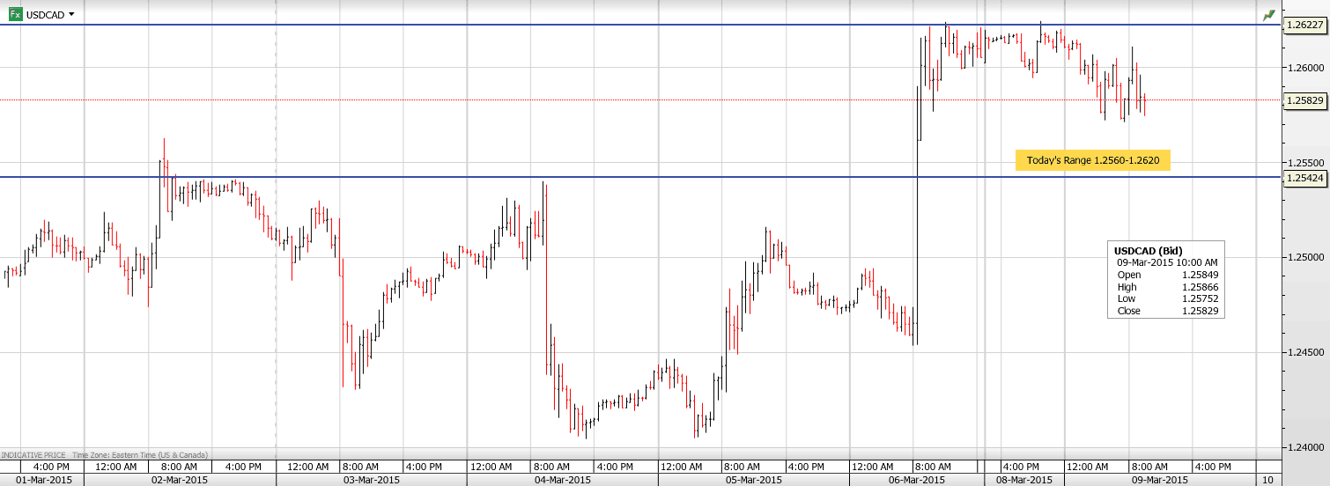Viewport: 1330px width, 486px height.
Task: Select the 02-Mar-2015 date segment
Action: (x=180, y=480)
